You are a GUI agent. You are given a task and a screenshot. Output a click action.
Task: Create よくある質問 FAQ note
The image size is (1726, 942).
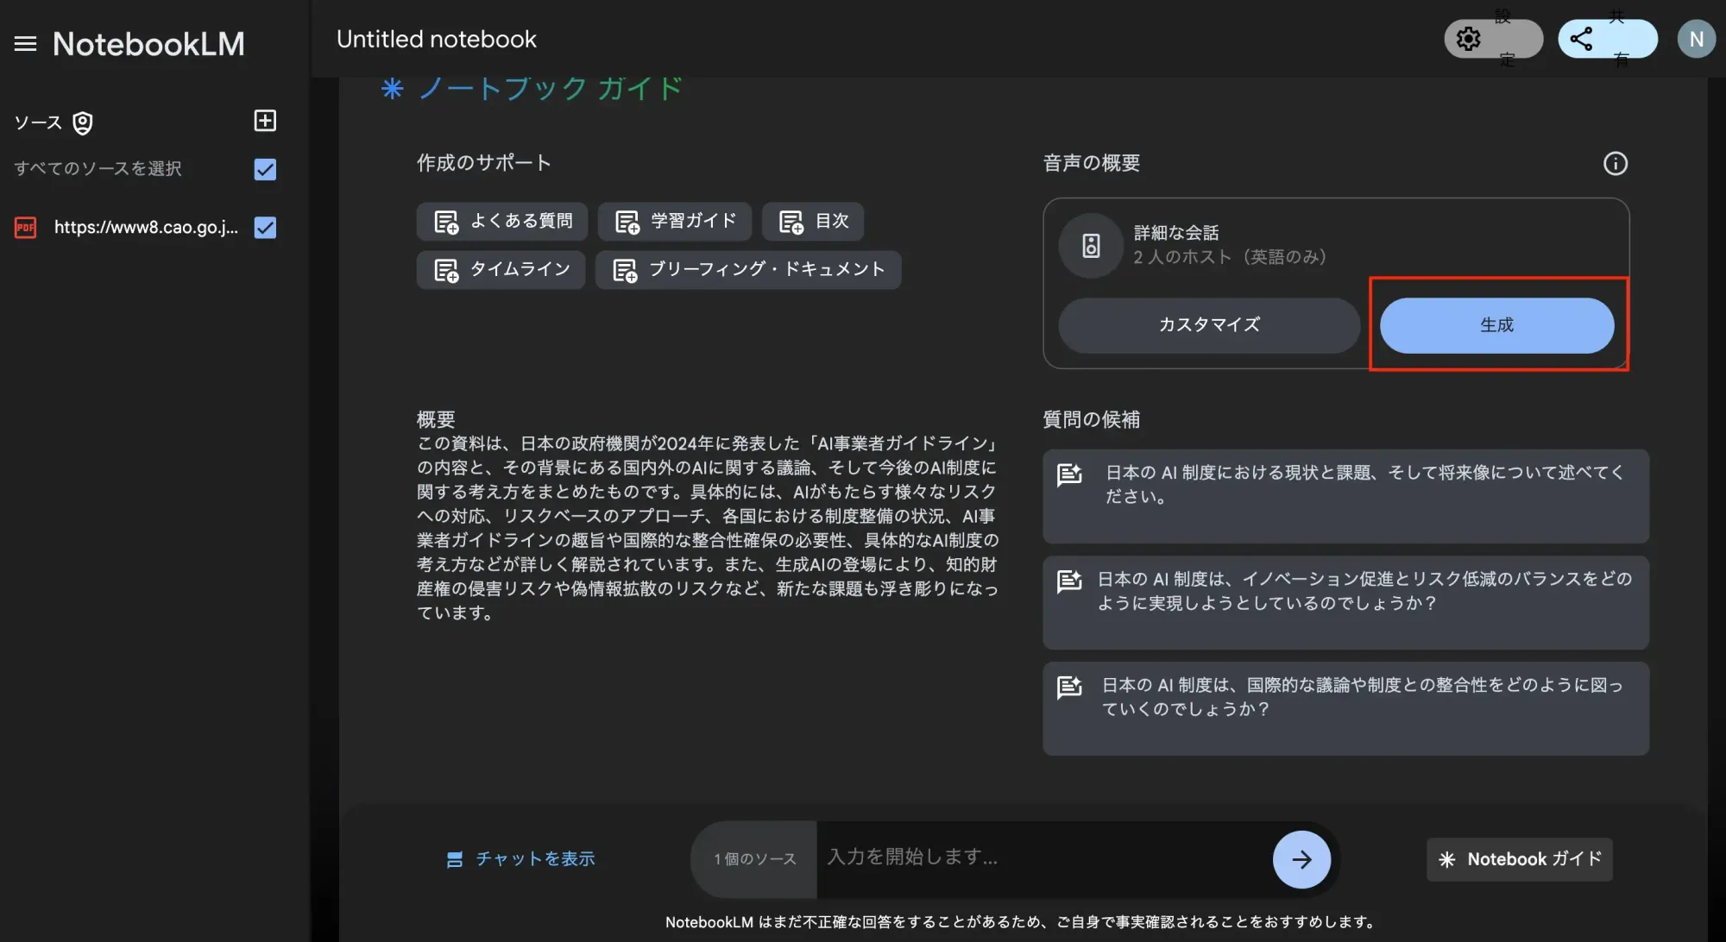pos(501,222)
